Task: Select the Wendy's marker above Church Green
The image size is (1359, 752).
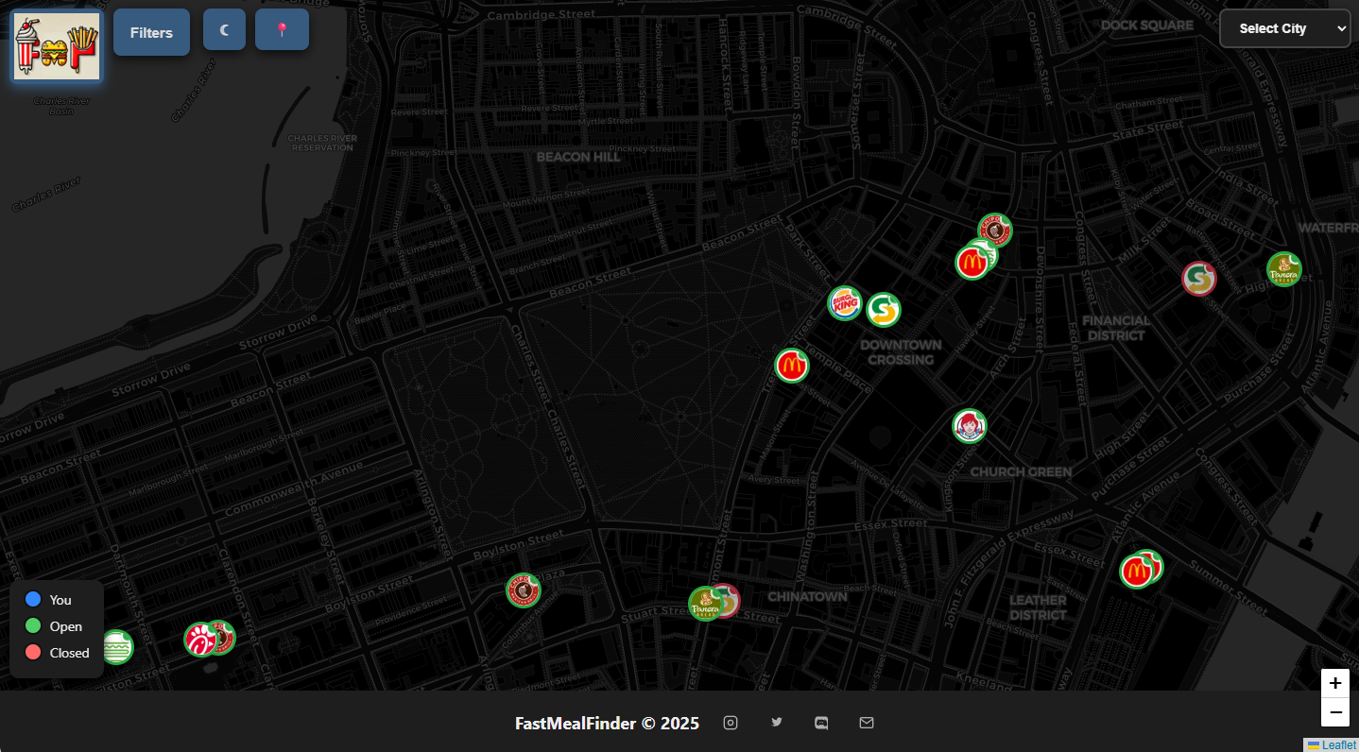Action: 970,426
